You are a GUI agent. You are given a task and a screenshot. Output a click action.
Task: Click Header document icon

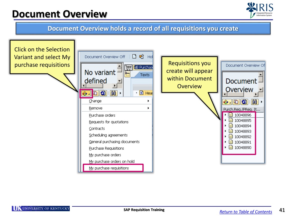141,93
